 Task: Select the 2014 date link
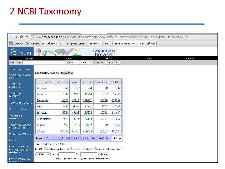(x=108, y=138)
